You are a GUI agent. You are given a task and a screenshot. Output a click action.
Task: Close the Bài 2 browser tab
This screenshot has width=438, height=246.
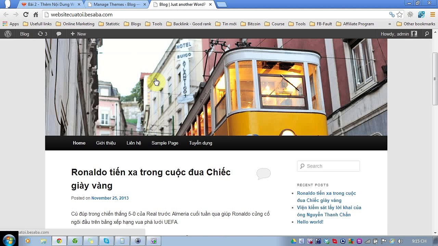tap(79, 4)
